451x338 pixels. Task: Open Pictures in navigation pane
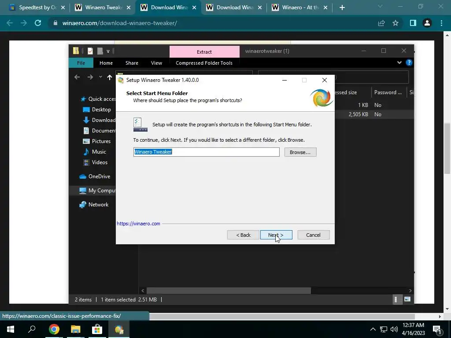[96, 141]
